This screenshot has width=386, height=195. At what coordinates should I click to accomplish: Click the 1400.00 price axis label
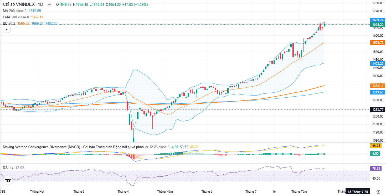coord(378,76)
